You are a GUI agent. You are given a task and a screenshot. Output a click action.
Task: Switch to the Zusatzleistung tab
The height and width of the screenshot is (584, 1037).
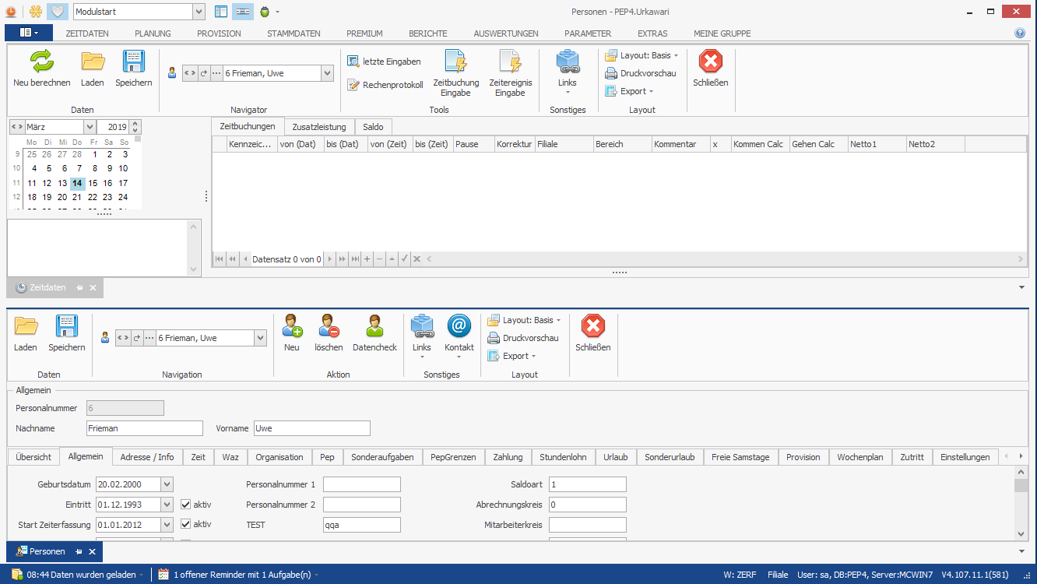point(318,127)
